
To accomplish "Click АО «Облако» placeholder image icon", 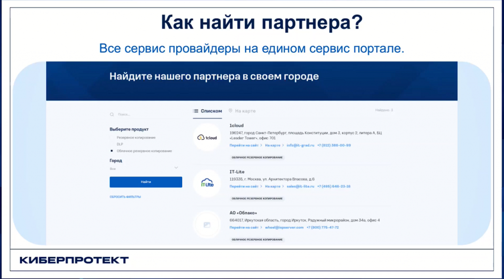I will click(207, 225).
